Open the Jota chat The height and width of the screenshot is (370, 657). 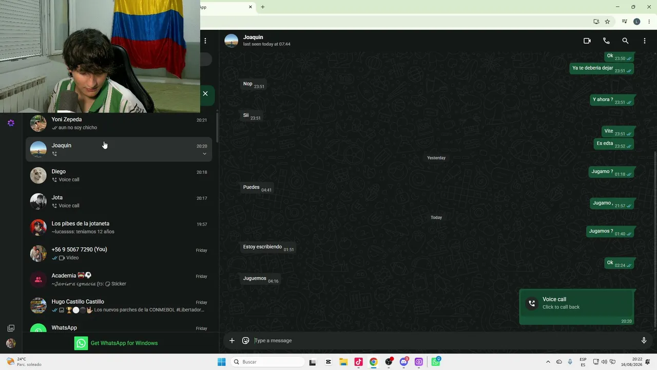coord(119,201)
